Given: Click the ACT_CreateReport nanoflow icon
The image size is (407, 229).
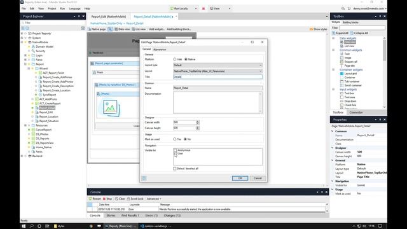Looking at the screenshot, I should point(37,104).
